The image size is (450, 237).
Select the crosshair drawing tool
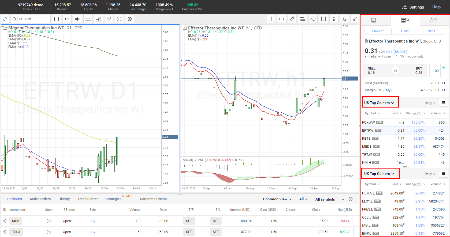[x=271, y=19]
